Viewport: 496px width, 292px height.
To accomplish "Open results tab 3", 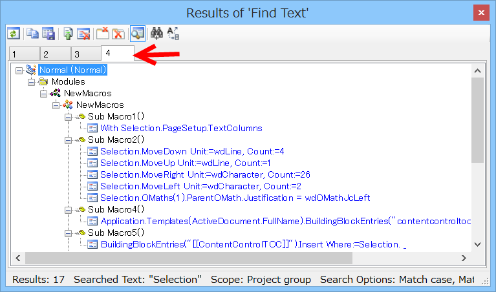I will coord(85,54).
